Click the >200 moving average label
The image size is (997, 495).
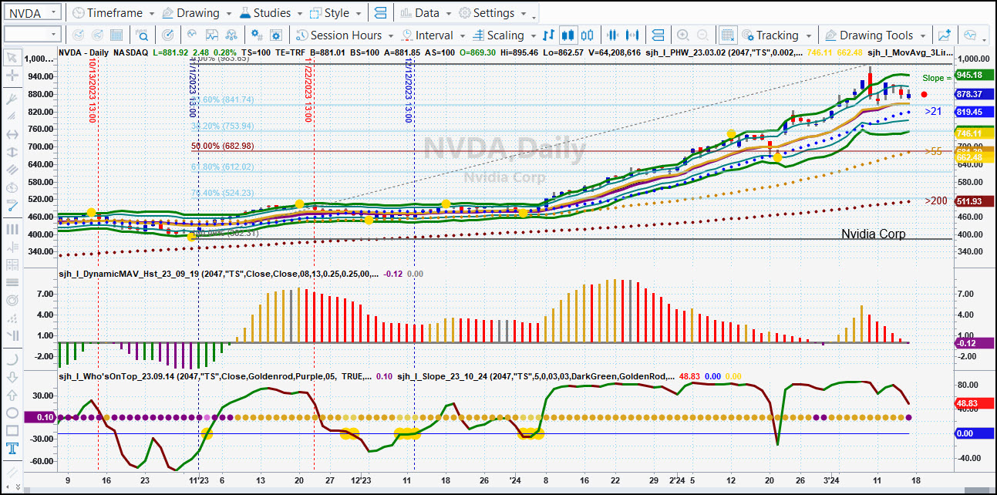(936, 200)
